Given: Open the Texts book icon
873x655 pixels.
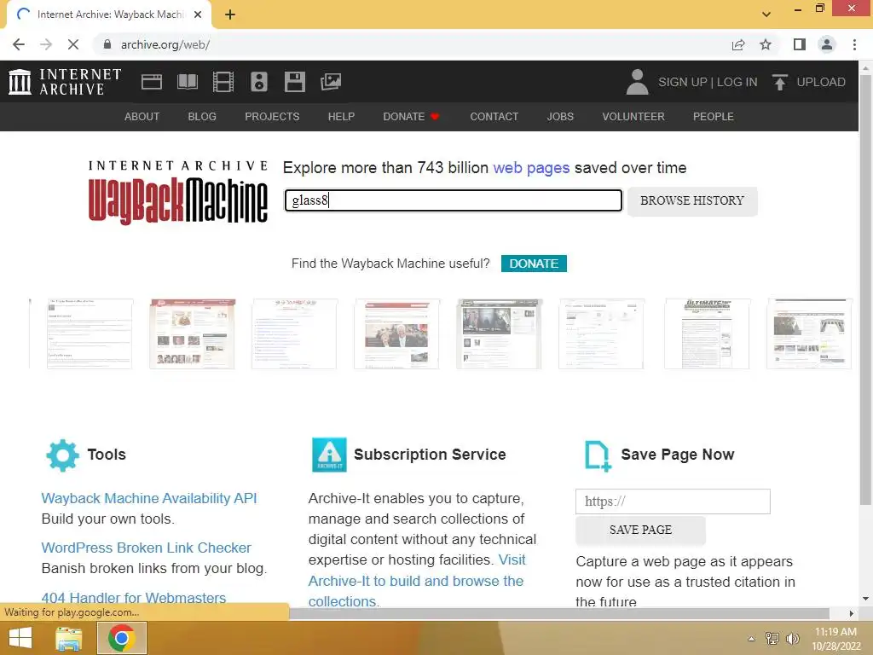Looking at the screenshot, I should (x=187, y=82).
